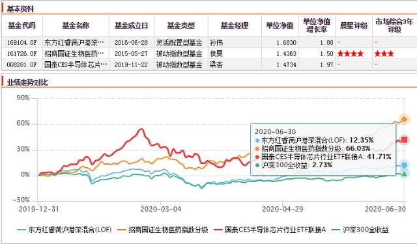Click the 2020-03-04 axis date label

pyautogui.click(x=161, y=209)
